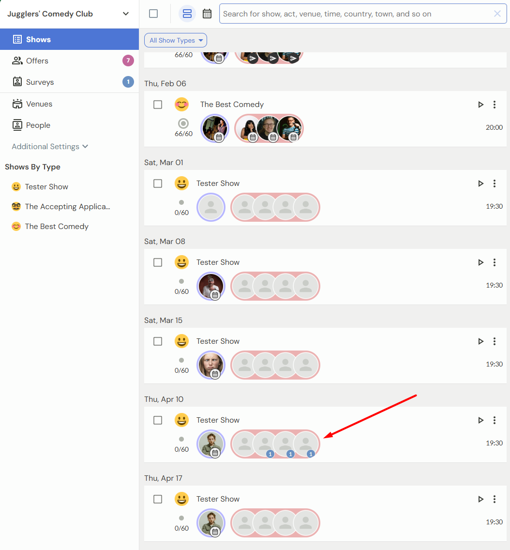This screenshot has height=550, width=510.
Task: Click MC avatar on Feb 06 show
Action: (214, 128)
